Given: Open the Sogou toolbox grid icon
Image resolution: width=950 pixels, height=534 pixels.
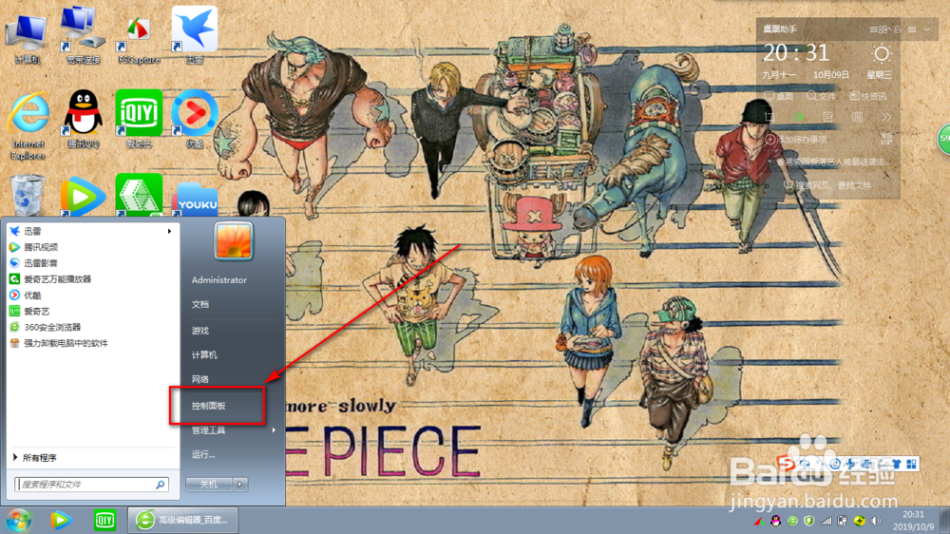Looking at the screenshot, I should tap(911, 465).
